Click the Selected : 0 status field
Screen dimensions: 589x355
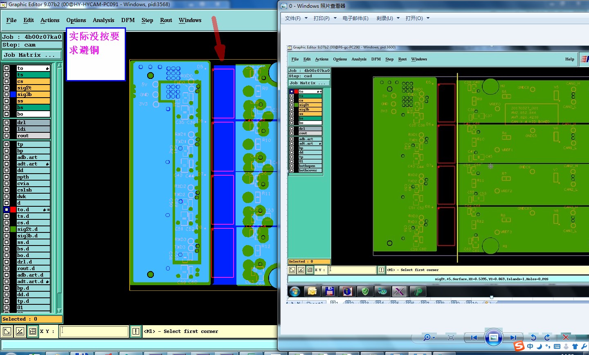(x=32, y=319)
